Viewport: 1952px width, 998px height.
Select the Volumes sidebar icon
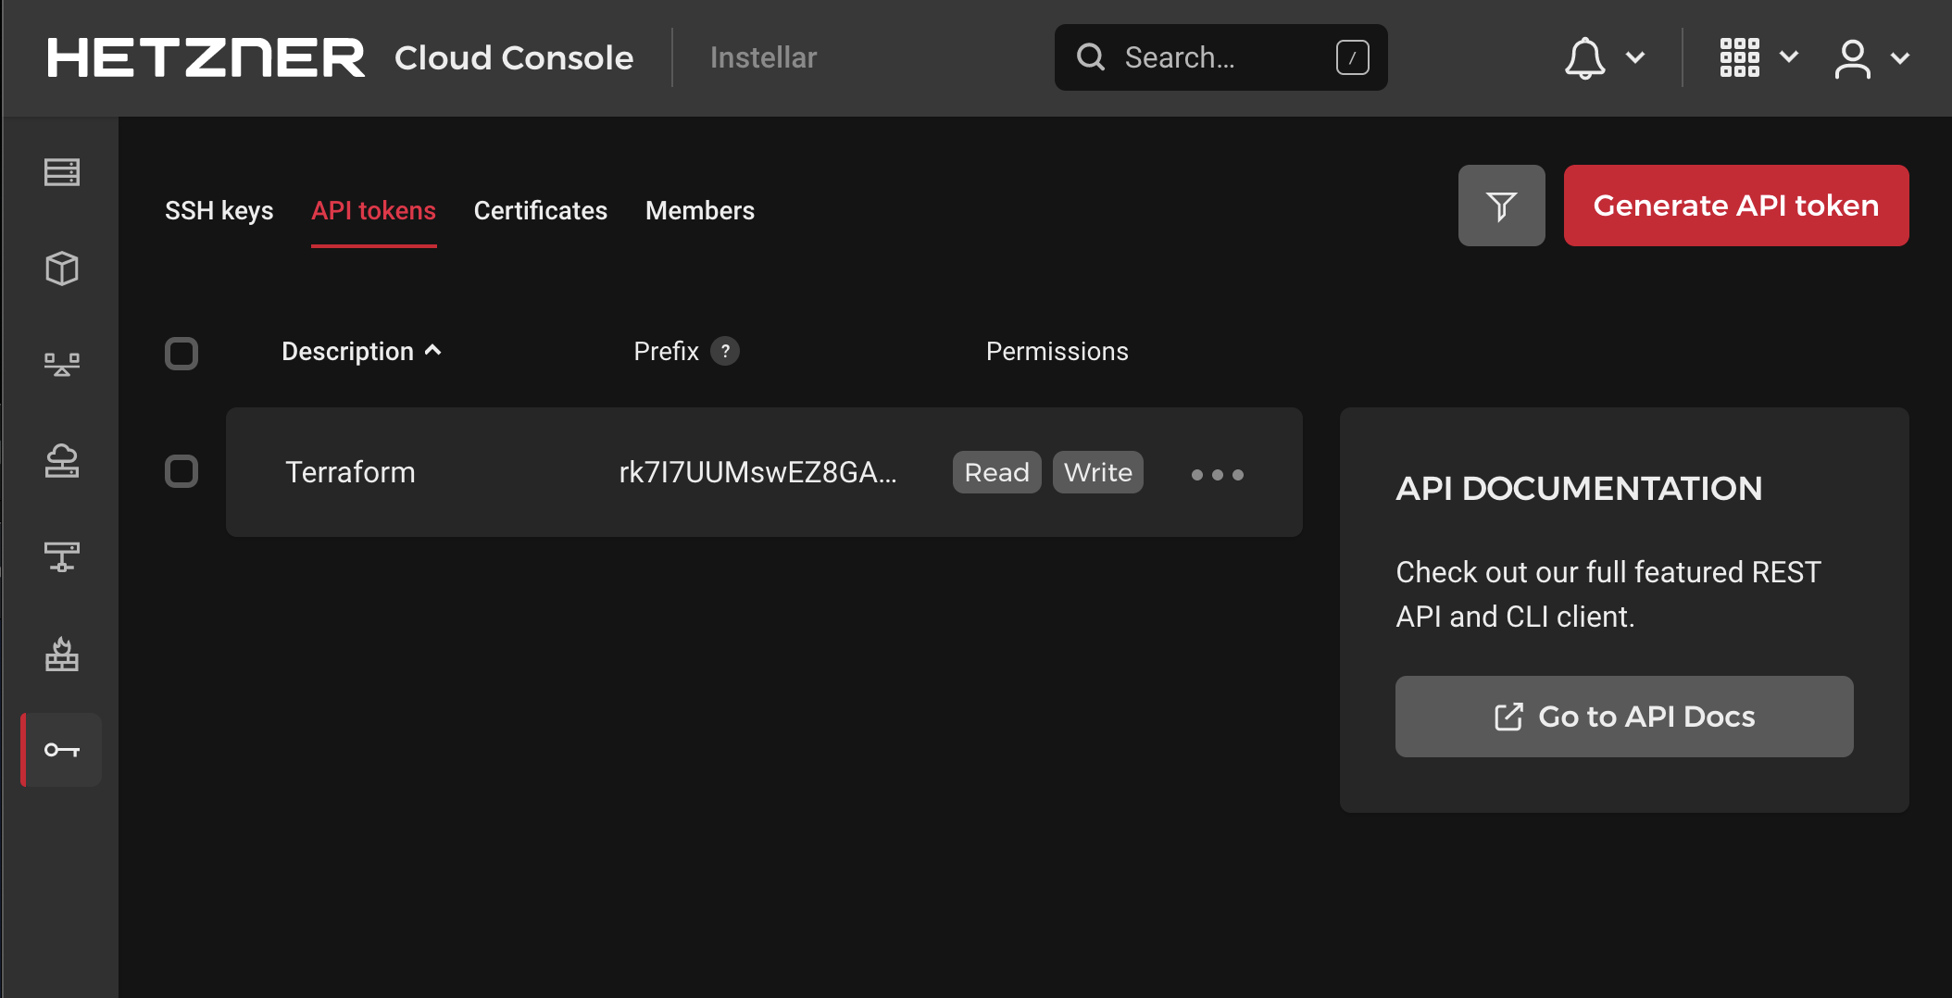[60, 269]
